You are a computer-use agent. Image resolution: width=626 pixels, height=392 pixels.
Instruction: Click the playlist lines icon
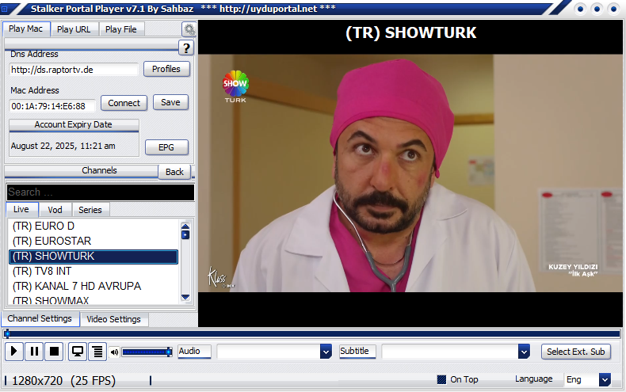(x=97, y=352)
